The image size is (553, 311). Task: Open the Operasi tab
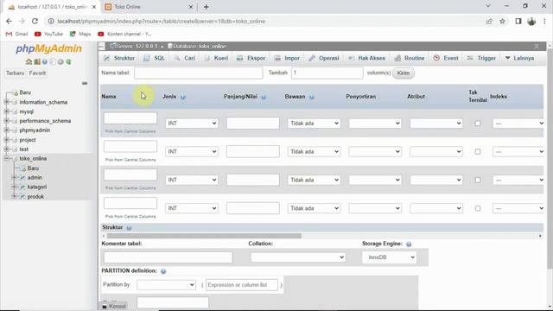pyautogui.click(x=324, y=58)
